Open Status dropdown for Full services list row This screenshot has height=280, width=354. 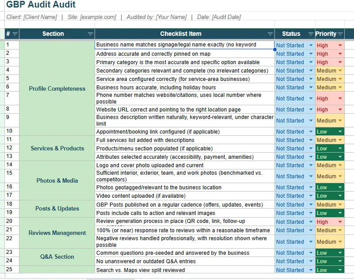point(311,140)
